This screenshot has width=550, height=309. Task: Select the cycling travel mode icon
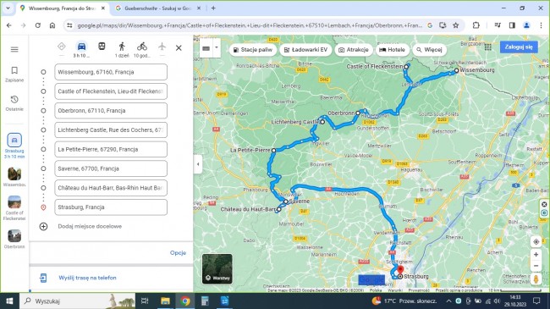(x=142, y=47)
